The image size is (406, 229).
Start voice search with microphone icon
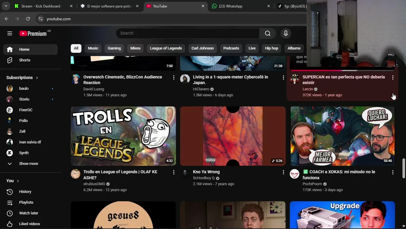point(286,33)
